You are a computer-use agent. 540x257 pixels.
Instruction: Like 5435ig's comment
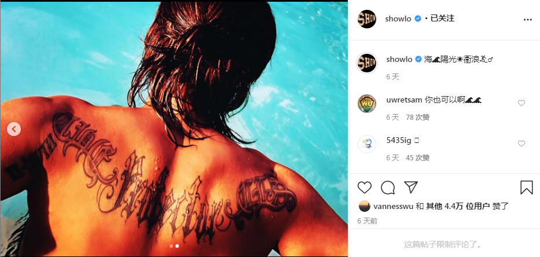[521, 144]
